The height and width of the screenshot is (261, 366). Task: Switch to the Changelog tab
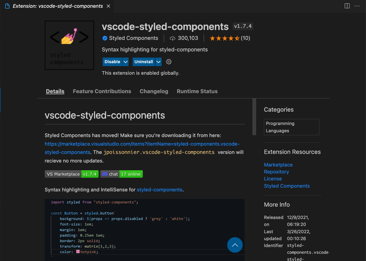(x=154, y=91)
